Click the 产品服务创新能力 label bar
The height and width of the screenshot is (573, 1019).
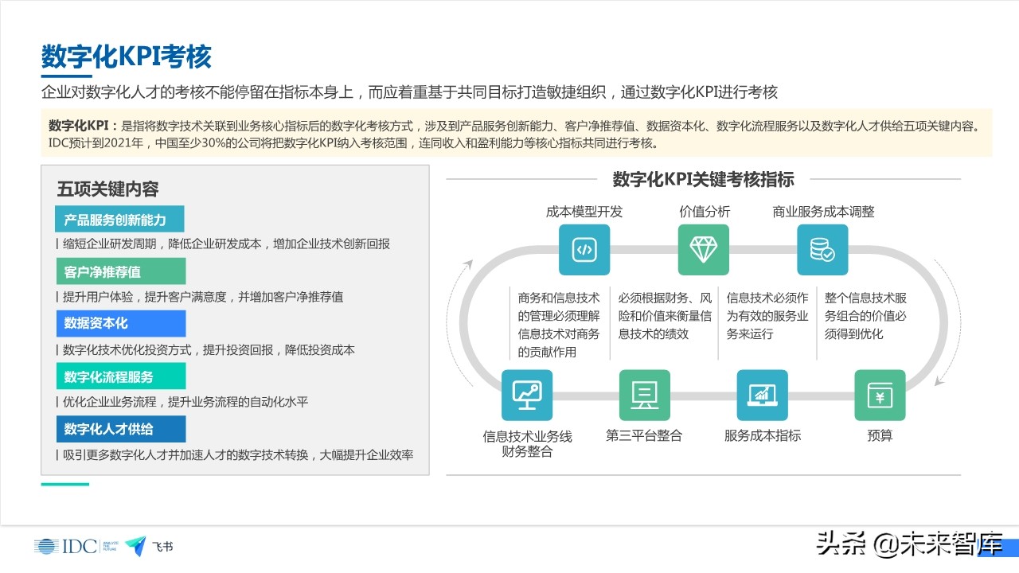point(118,219)
